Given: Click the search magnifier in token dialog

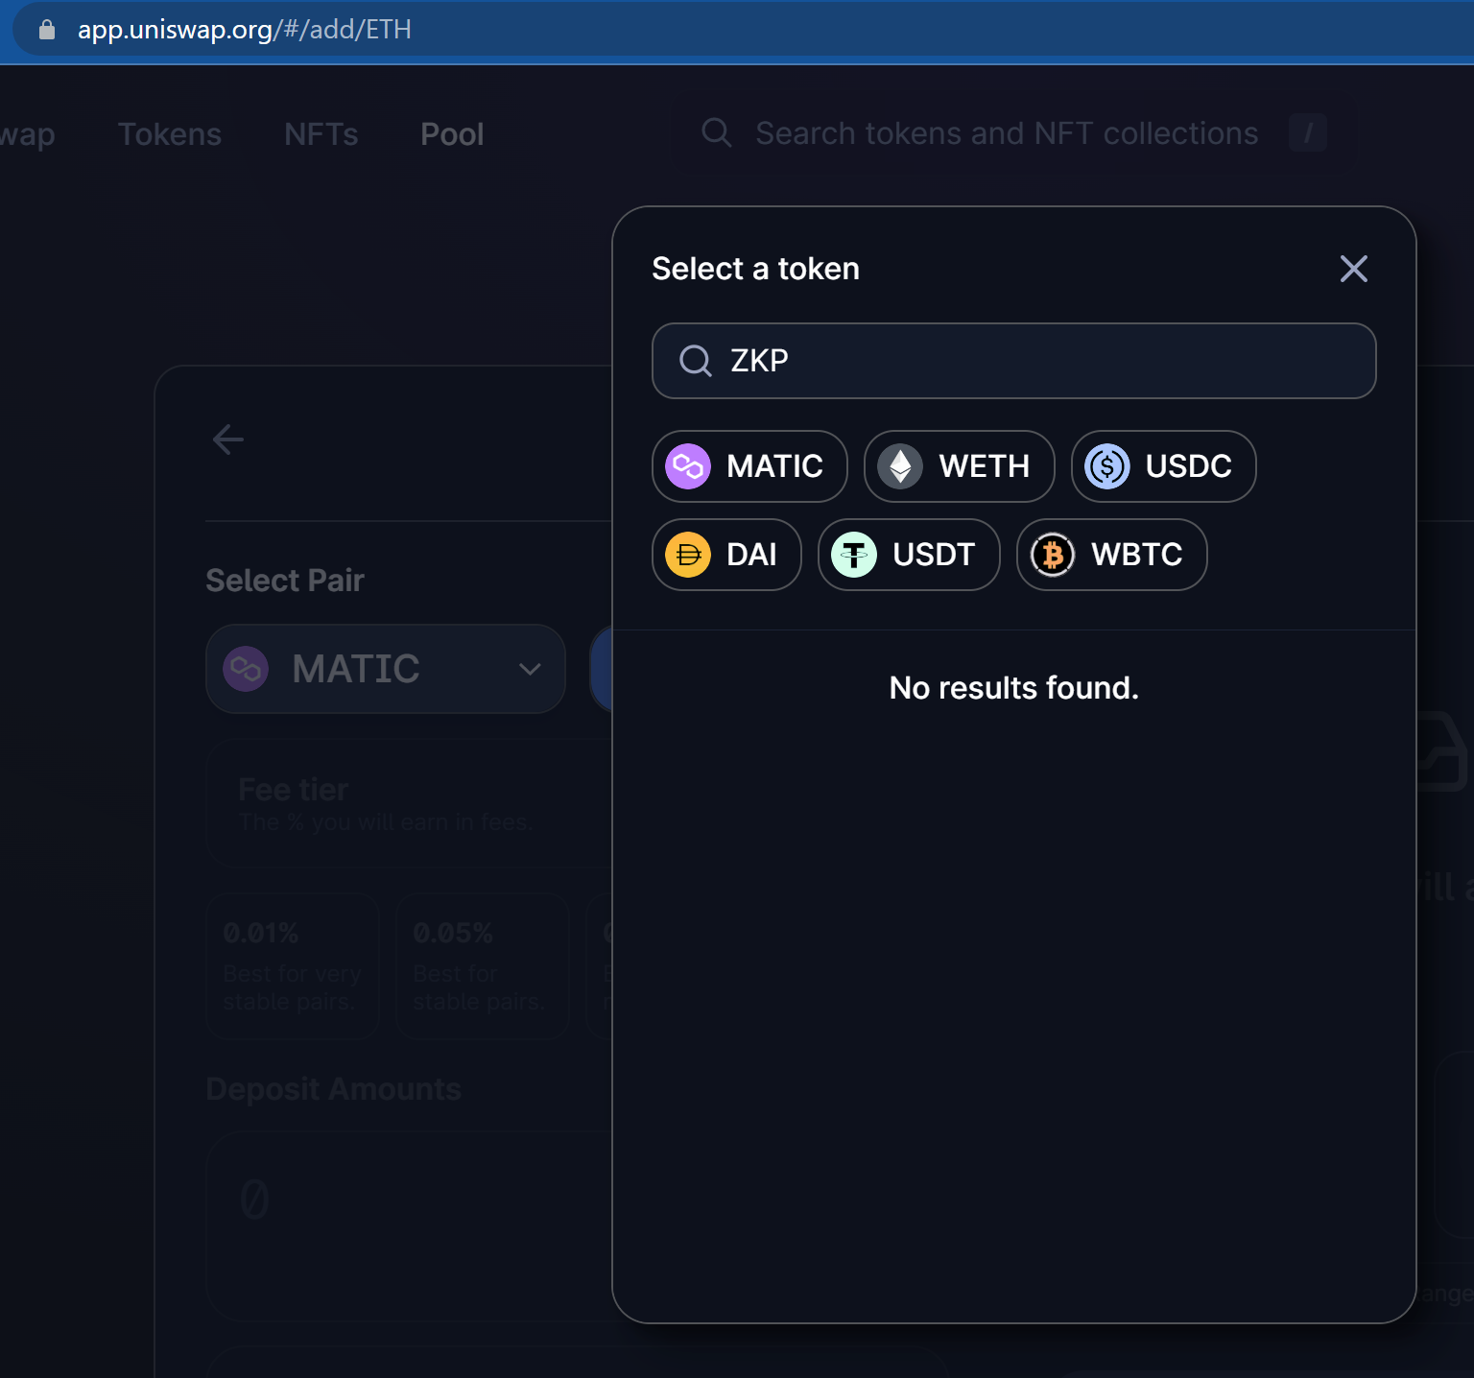Looking at the screenshot, I should (694, 361).
